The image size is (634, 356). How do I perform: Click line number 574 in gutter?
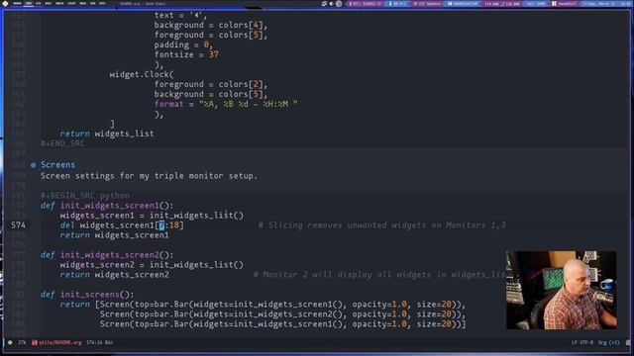pos(18,224)
